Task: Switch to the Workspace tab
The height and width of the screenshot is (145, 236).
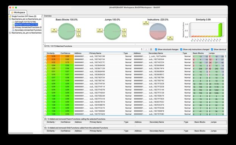Action: coord(18,12)
